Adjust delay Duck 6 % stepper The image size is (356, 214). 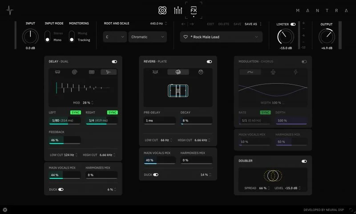pos(115,190)
